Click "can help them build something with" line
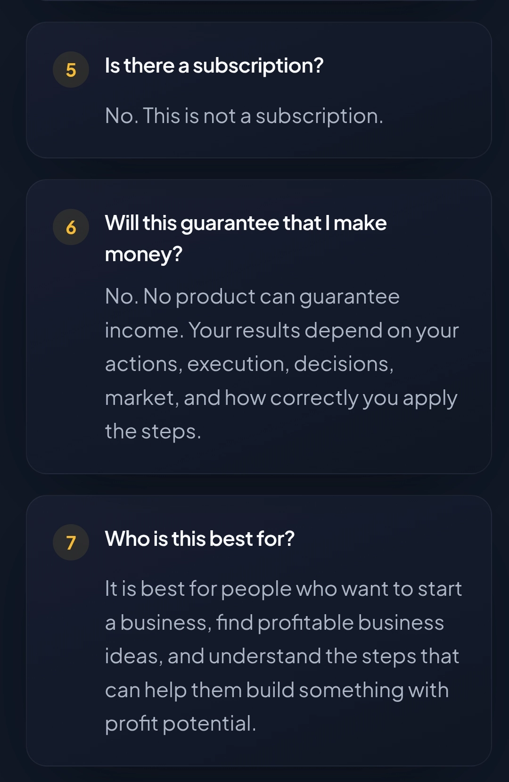 pyautogui.click(x=277, y=691)
